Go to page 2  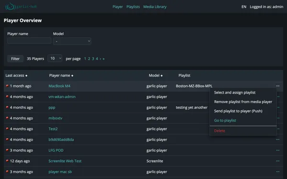(89, 59)
